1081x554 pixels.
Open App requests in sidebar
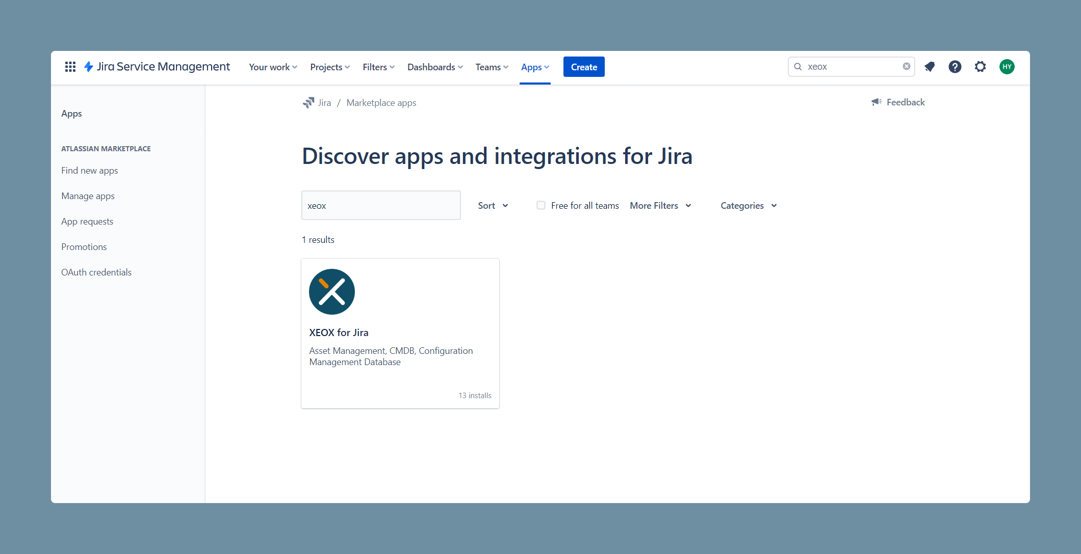click(87, 221)
